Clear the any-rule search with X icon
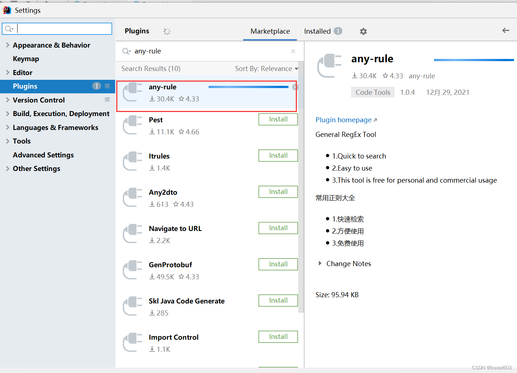 click(x=293, y=51)
